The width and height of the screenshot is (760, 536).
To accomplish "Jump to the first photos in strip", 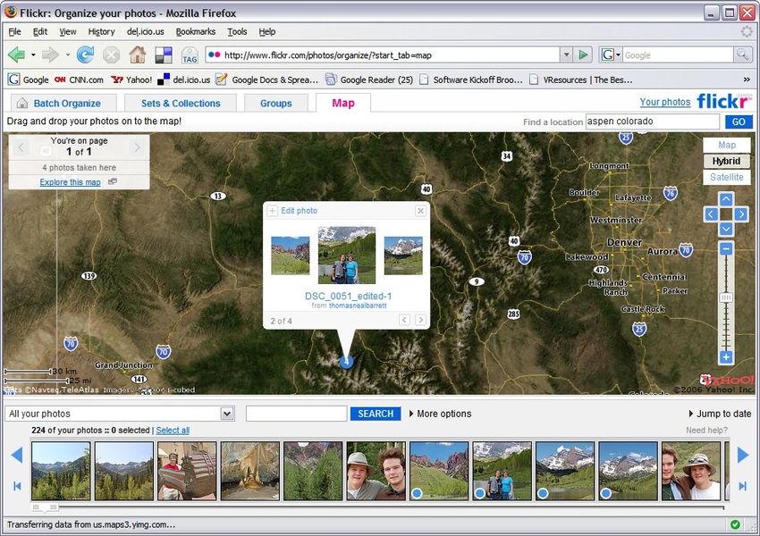I will 17,486.
